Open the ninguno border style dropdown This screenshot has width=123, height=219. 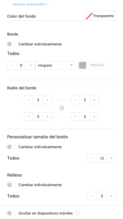(57, 65)
